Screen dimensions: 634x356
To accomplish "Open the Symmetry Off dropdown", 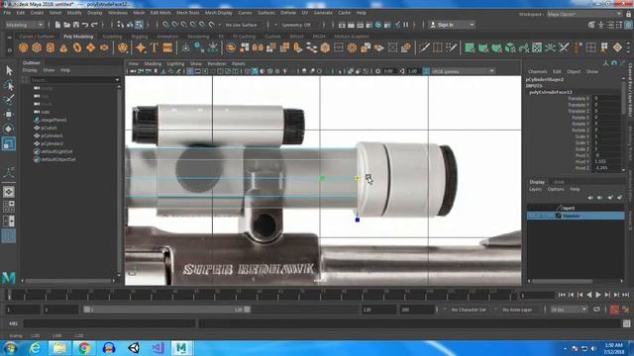I will pyautogui.click(x=296, y=25).
